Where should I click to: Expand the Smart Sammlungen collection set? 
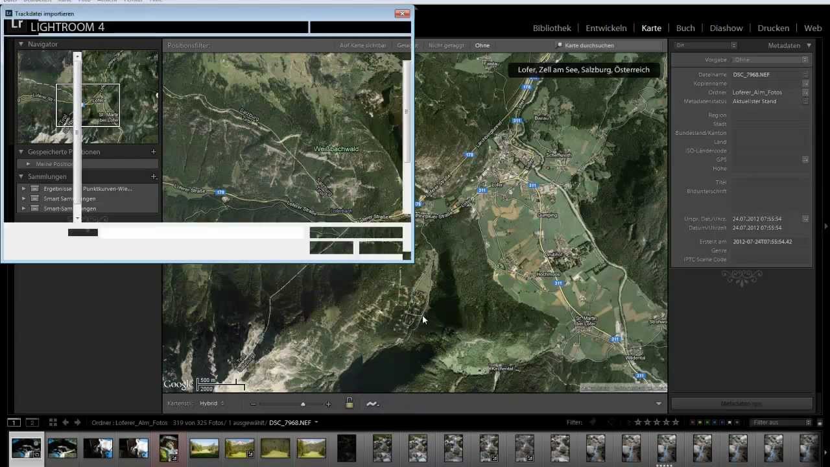(24, 198)
